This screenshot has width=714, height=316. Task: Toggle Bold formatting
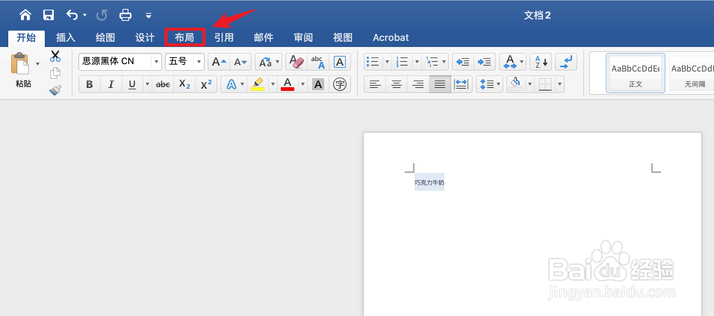[x=90, y=84]
